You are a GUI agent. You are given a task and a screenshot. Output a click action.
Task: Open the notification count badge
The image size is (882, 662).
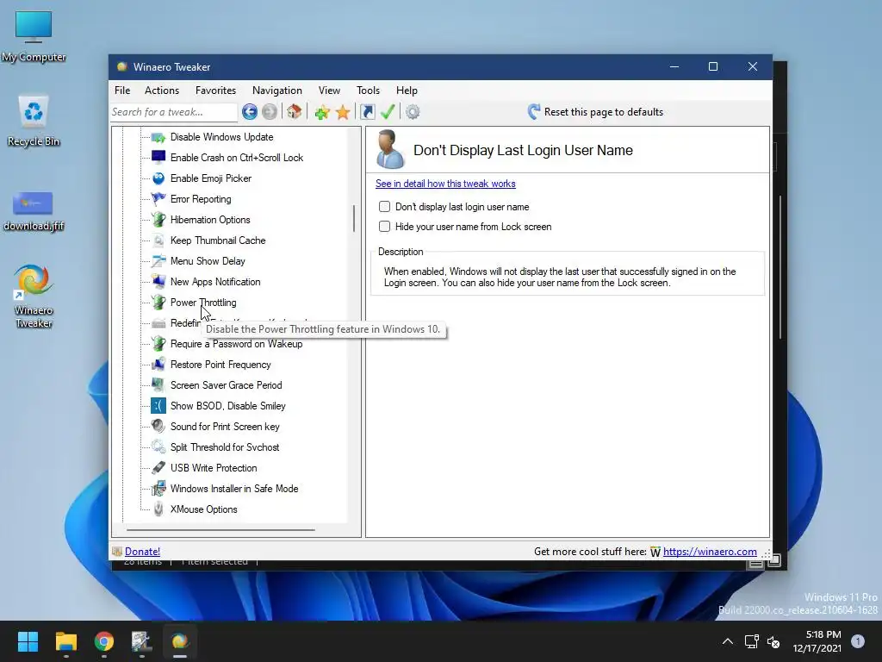click(858, 640)
